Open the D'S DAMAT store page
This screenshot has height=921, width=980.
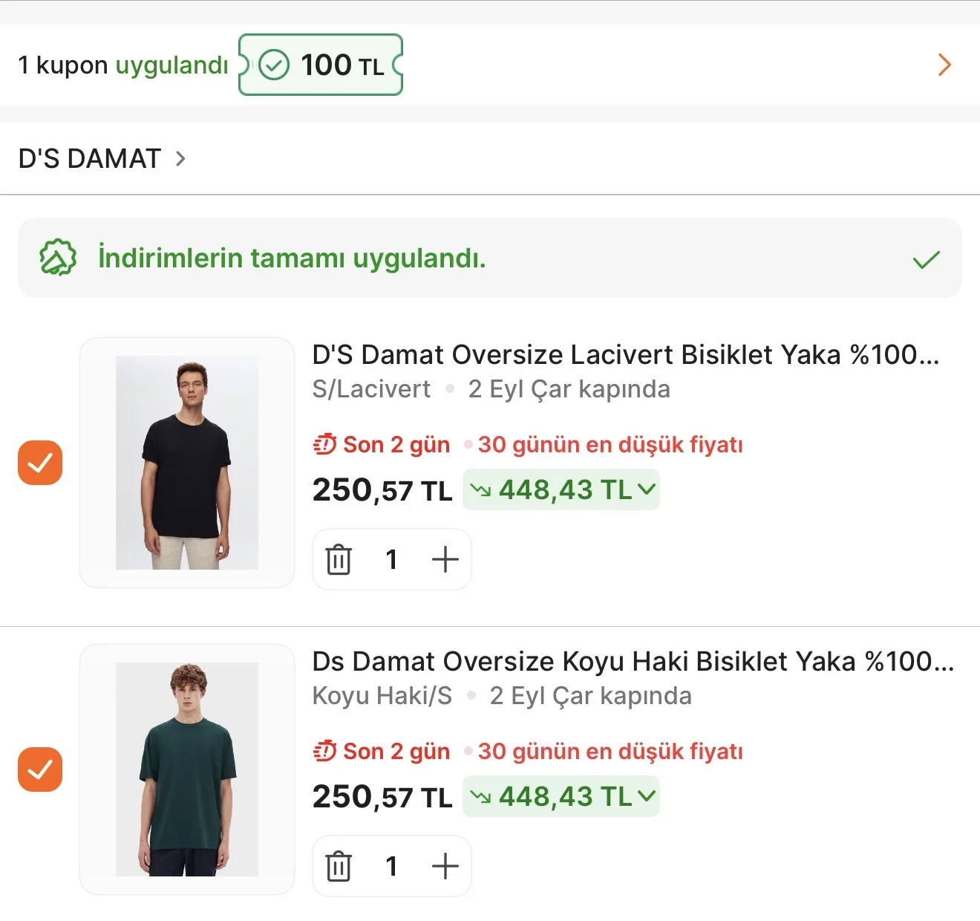click(x=102, y=158)
